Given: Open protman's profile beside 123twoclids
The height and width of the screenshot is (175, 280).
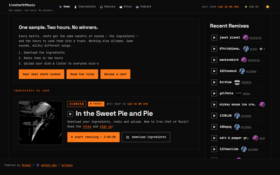Looking at the screenshot, I should [253, 149].
